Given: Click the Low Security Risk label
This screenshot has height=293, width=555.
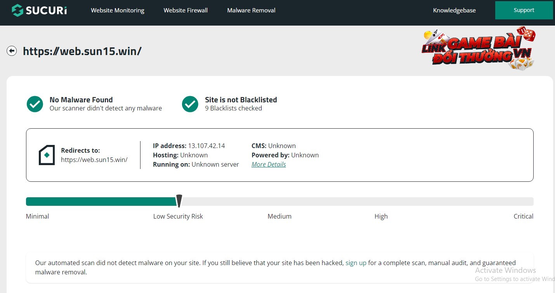Looking at the screenshot, I should pos(178,216).
